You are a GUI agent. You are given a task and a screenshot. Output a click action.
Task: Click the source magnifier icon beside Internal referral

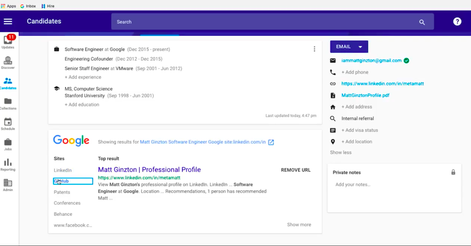(x=333, y=119)
